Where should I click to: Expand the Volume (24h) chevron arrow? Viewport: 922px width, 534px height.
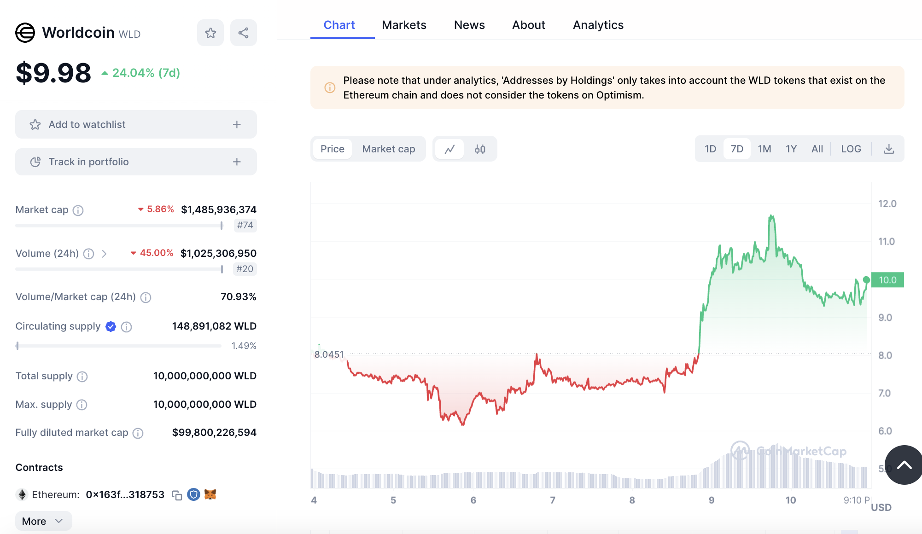[105, 254]
